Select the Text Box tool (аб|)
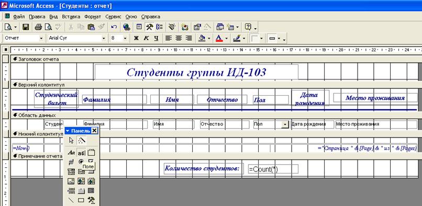 (81, 153)
